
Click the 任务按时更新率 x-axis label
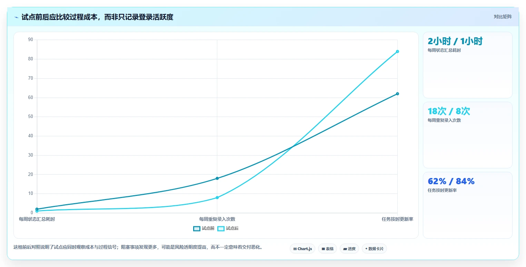pos(397,219)
